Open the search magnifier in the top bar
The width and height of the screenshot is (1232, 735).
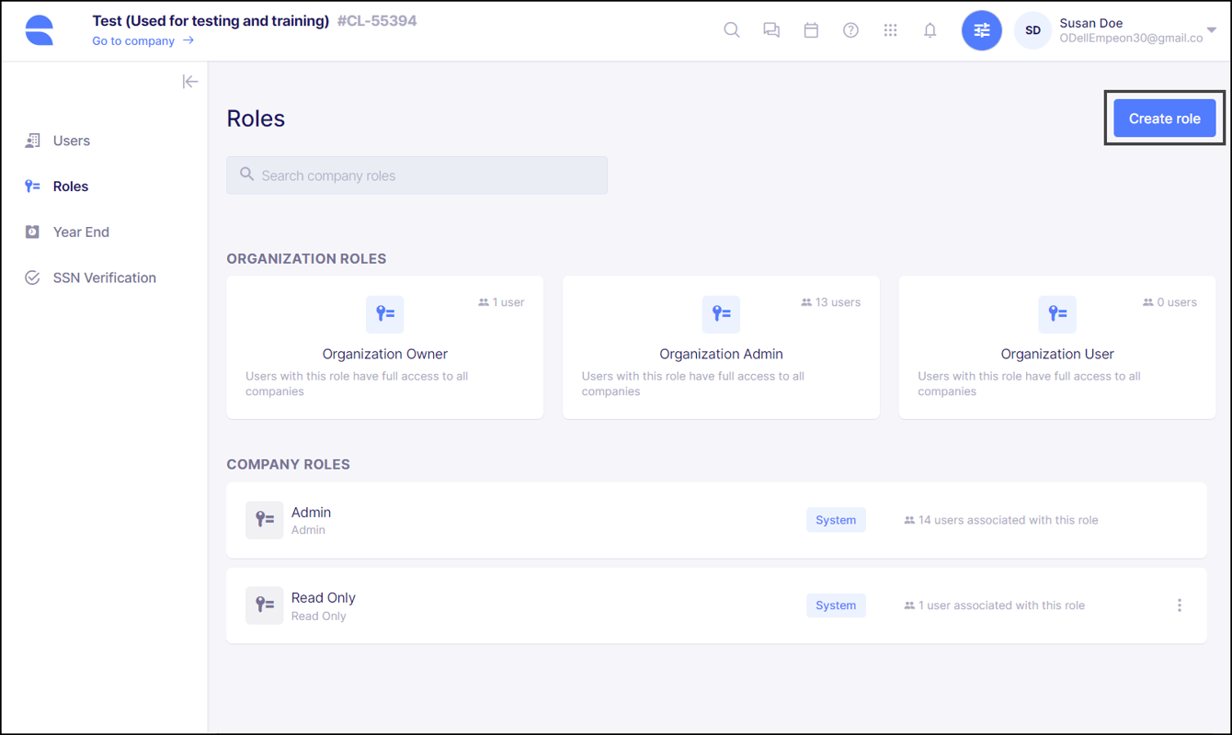click(731, 29)
